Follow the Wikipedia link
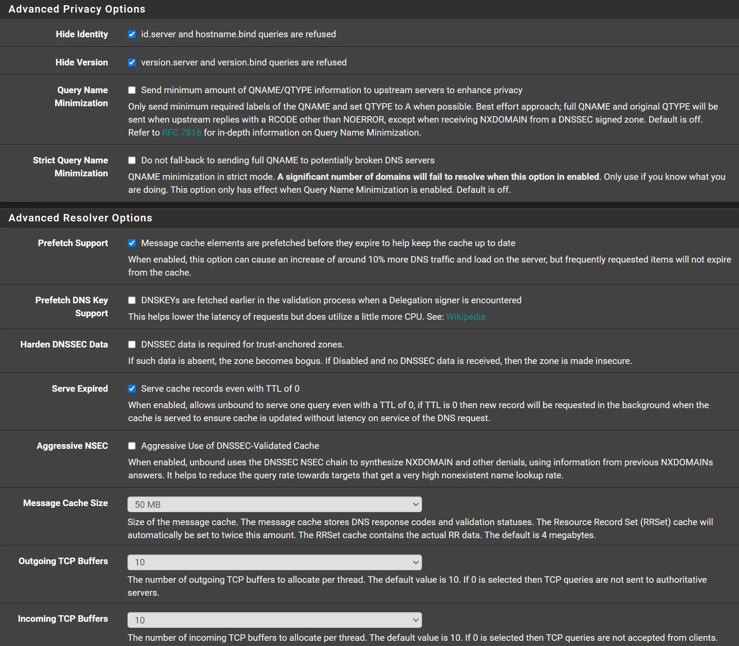Image resolution: width=739 pixels, height=646 pixels. [x=465, y=317]
